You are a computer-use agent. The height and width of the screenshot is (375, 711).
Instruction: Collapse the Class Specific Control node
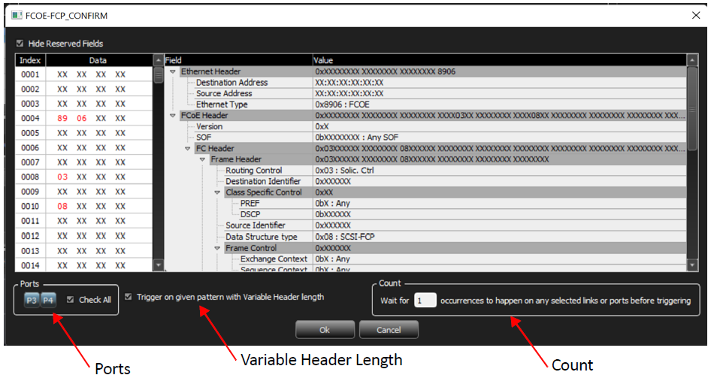tap(217, 192)
